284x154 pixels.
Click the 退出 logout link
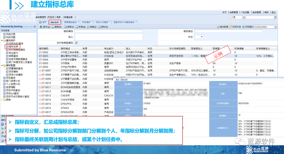[x=273, y=13]
